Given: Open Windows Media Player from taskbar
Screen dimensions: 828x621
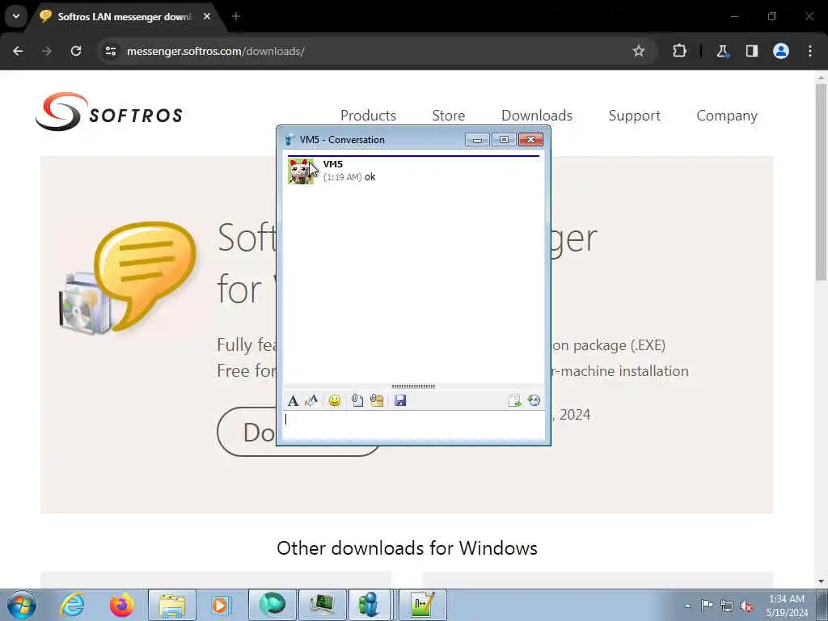Looking at the screenshot, I should click(x=221, y=605).
